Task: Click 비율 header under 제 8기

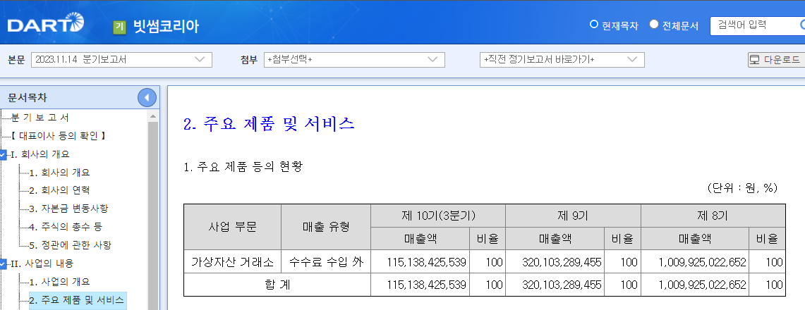Action: coord(766,239)
